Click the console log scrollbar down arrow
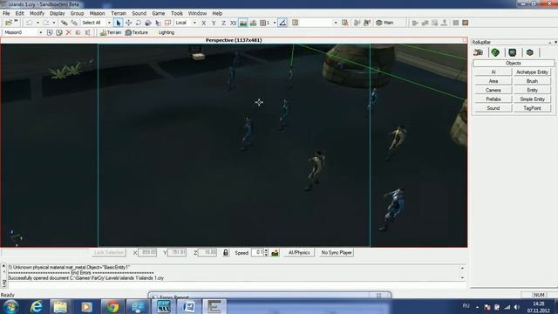Viewport: 558px width, 314px height. (462, 277)
